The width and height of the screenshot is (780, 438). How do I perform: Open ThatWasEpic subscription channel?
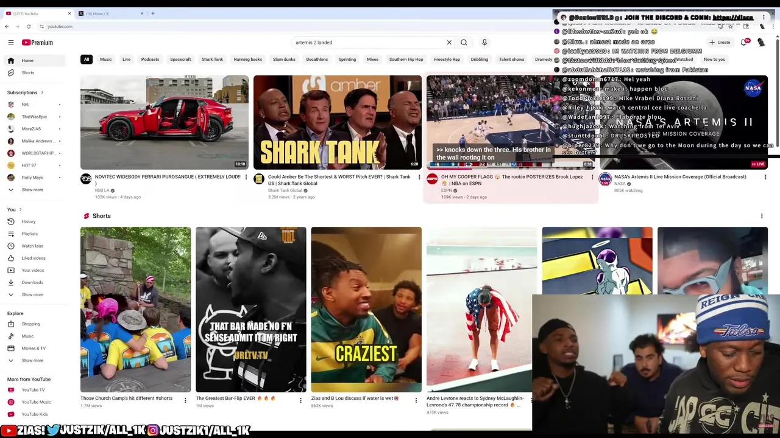click(x=34, y=117)
